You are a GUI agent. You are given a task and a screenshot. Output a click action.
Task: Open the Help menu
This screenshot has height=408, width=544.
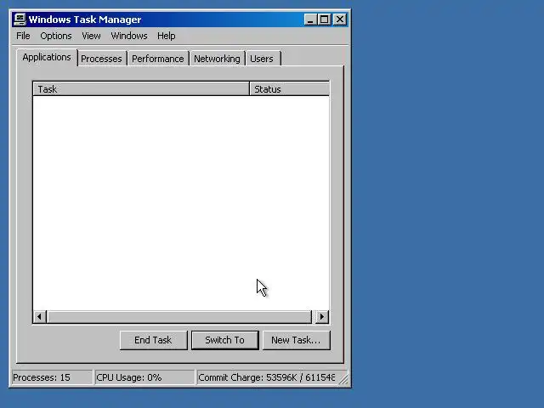point(167,36)
